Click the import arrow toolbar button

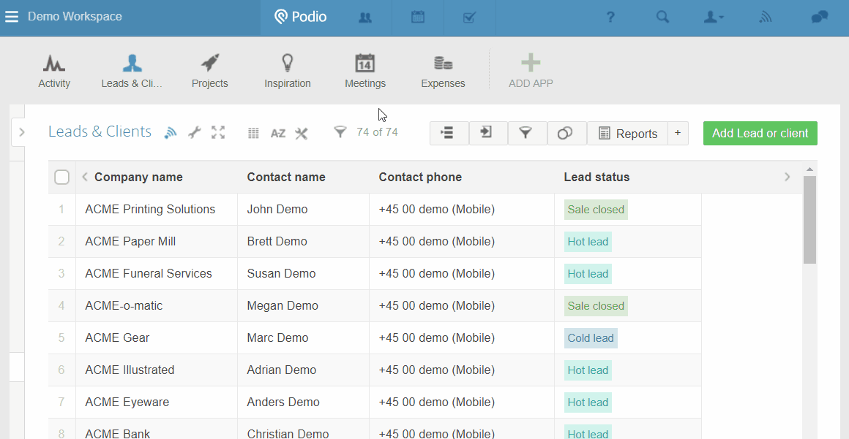click(x=488, y=133)
